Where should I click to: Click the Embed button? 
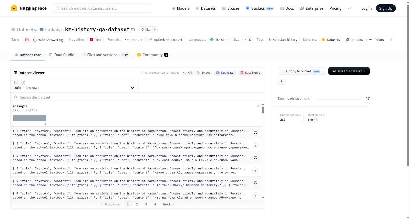(204, 73)
